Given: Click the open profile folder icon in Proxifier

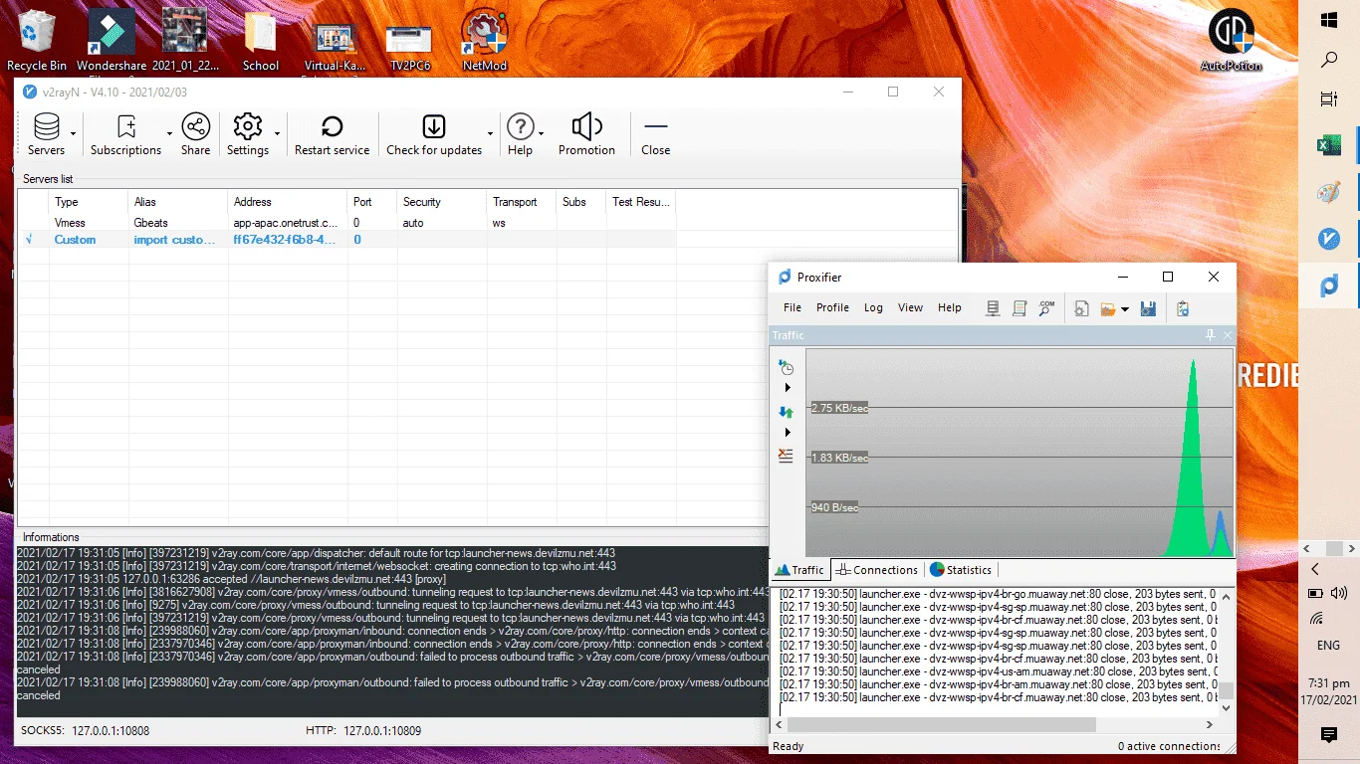Looking at the screenshot, I should tap(1108, 308).
